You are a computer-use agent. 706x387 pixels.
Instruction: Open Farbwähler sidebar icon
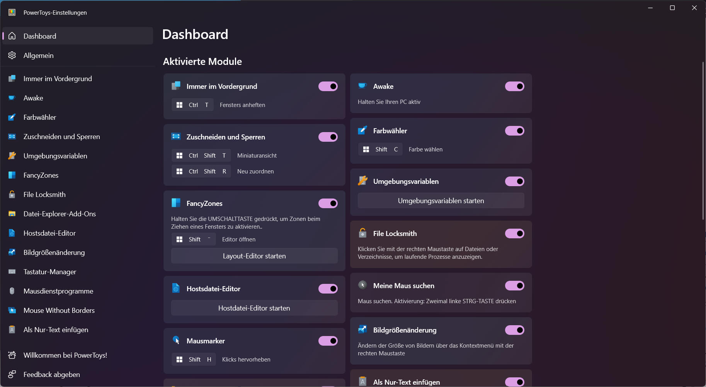pos(12,117)
